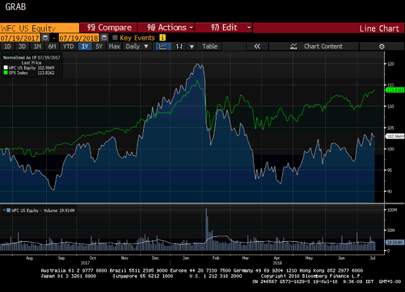Select the 1Y time range tab
Image resolution: width=405 pixels, height=292 pixels.
click(85, 46)
